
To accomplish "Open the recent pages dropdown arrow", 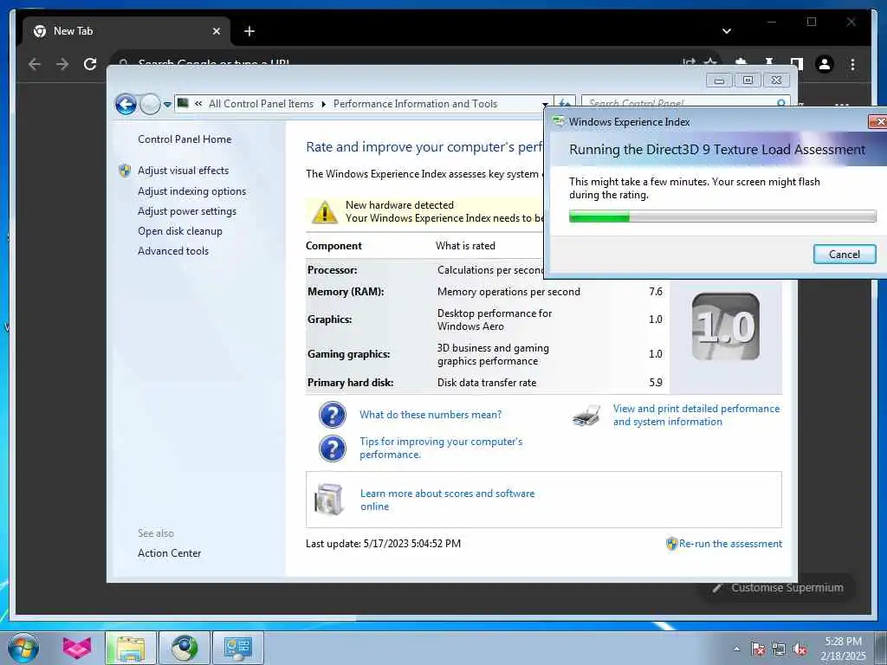I will (167, 105).
